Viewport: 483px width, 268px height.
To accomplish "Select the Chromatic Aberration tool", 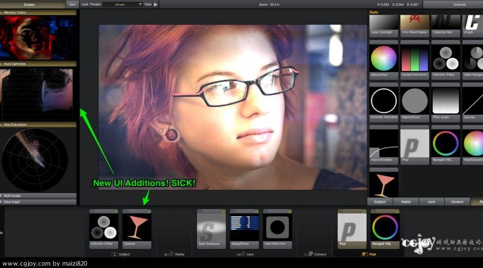I will coord(383,102).
